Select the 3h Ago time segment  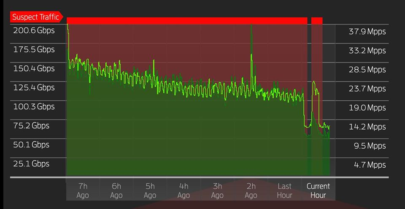217,190
